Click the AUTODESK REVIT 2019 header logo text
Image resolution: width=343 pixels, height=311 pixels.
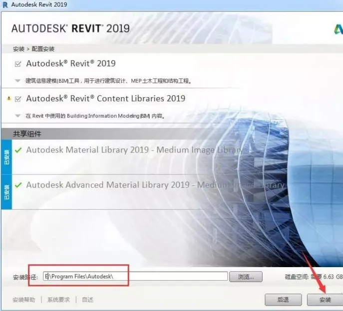point(70,28)
